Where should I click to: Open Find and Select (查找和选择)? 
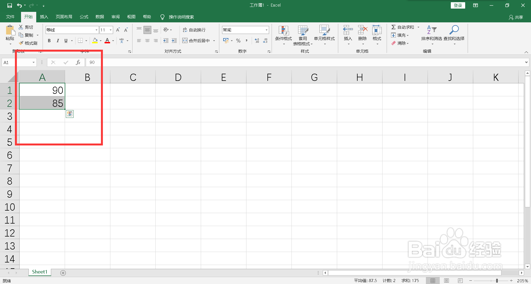[x=454, y=35]
